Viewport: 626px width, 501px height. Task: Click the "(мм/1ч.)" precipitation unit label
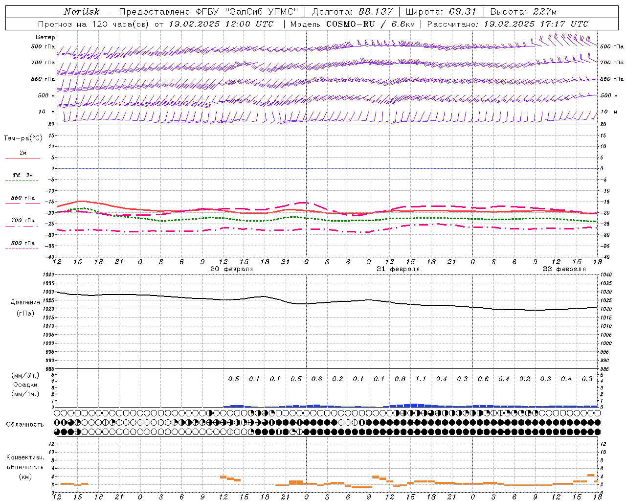pos(25,394)
